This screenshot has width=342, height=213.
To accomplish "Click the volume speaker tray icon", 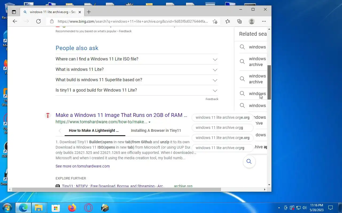I will coord(305,208).
